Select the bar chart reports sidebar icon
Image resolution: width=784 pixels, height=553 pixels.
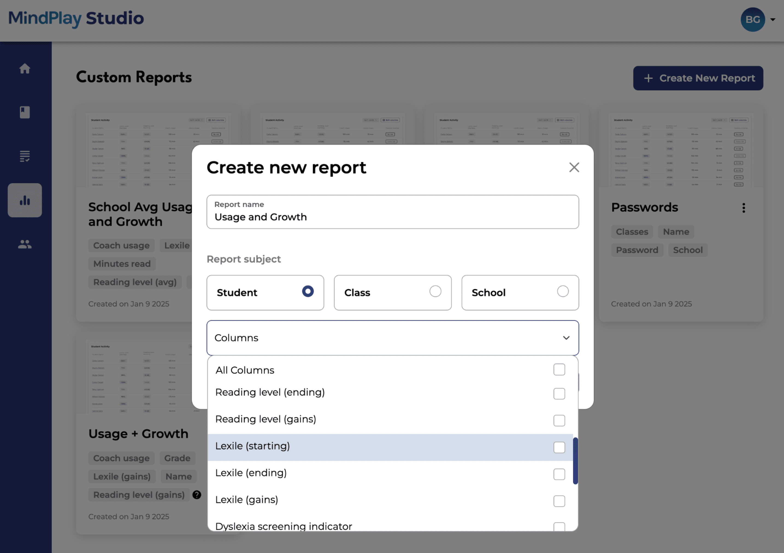coord(25,200)
